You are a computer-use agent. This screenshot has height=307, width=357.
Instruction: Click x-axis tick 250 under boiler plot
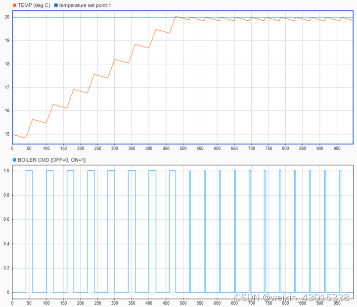click(x=98, y=303)
